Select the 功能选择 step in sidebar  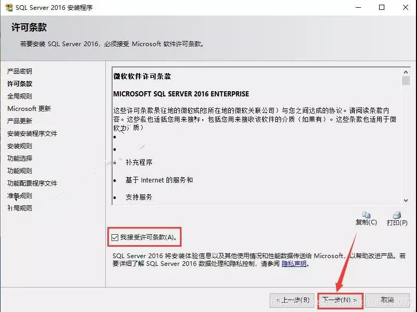19,159
